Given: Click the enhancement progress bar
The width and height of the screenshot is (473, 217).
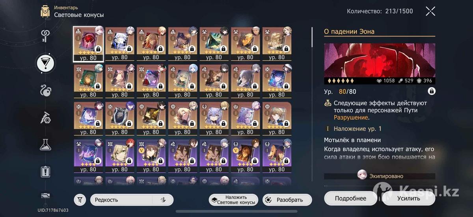Looking at the screenshot, I should (x=380, y=186).
